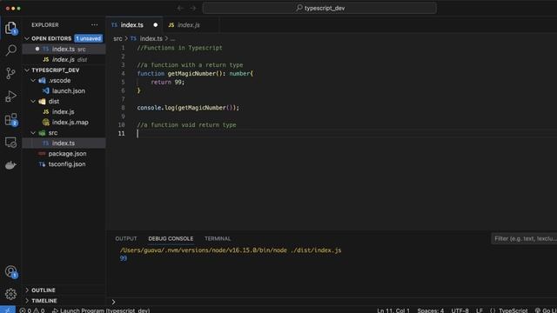Image resolution: width=557 pixels, height=313 pixels.
Task: Click the node command path in debug console
Action: [231, 250]
